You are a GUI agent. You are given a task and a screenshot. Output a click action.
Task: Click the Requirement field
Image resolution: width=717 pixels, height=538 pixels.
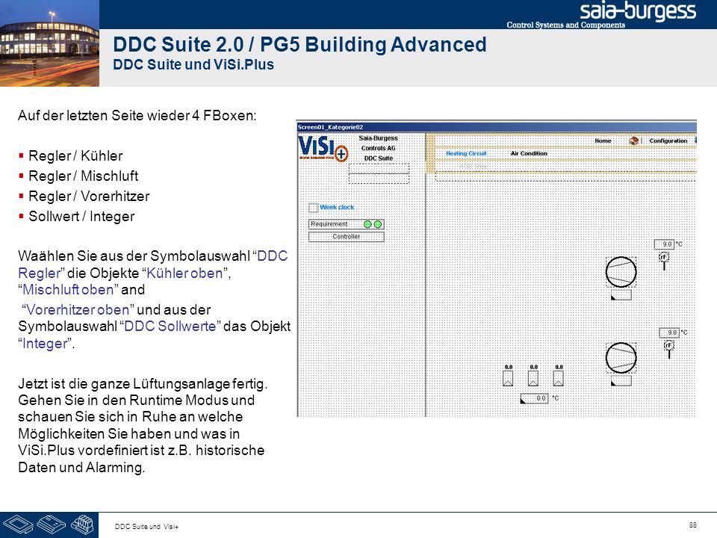[x=346, y=224]
